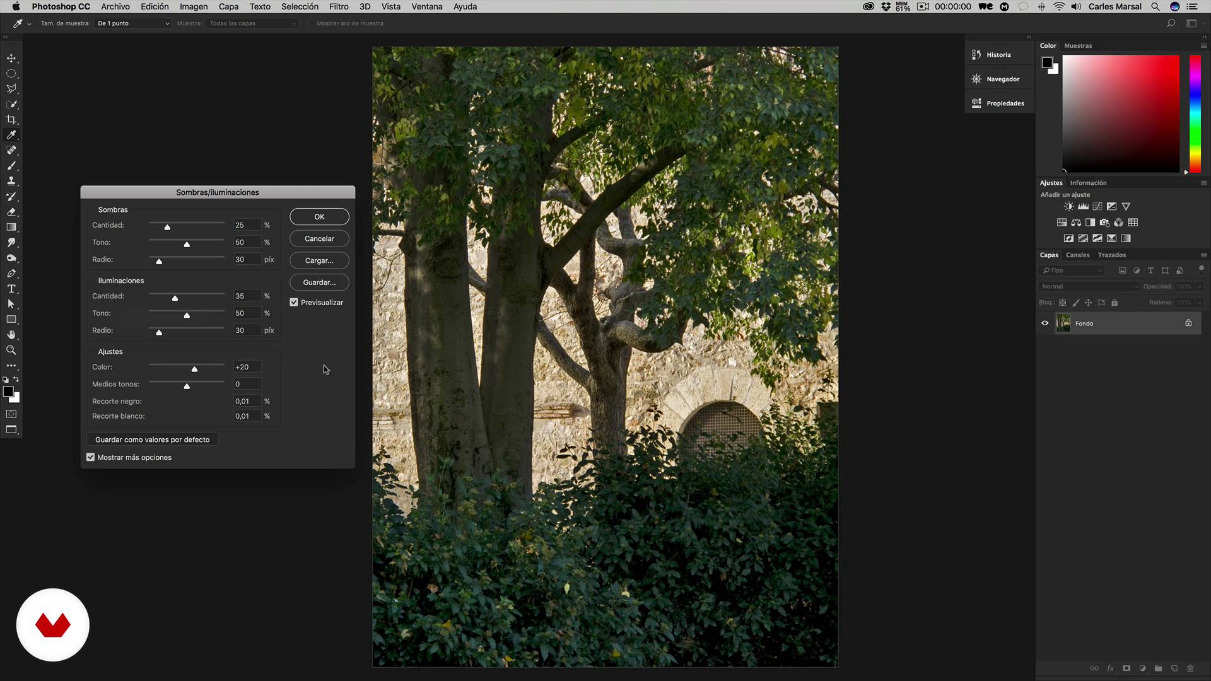This screenshot has height=681, width=1211.
Task: Click the Cargar... button
Action: (x=319, y=260)
